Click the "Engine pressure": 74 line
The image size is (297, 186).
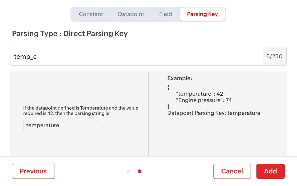point(204,100)
